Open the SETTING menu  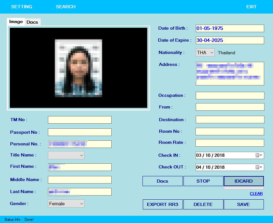(x=21, y=7)
